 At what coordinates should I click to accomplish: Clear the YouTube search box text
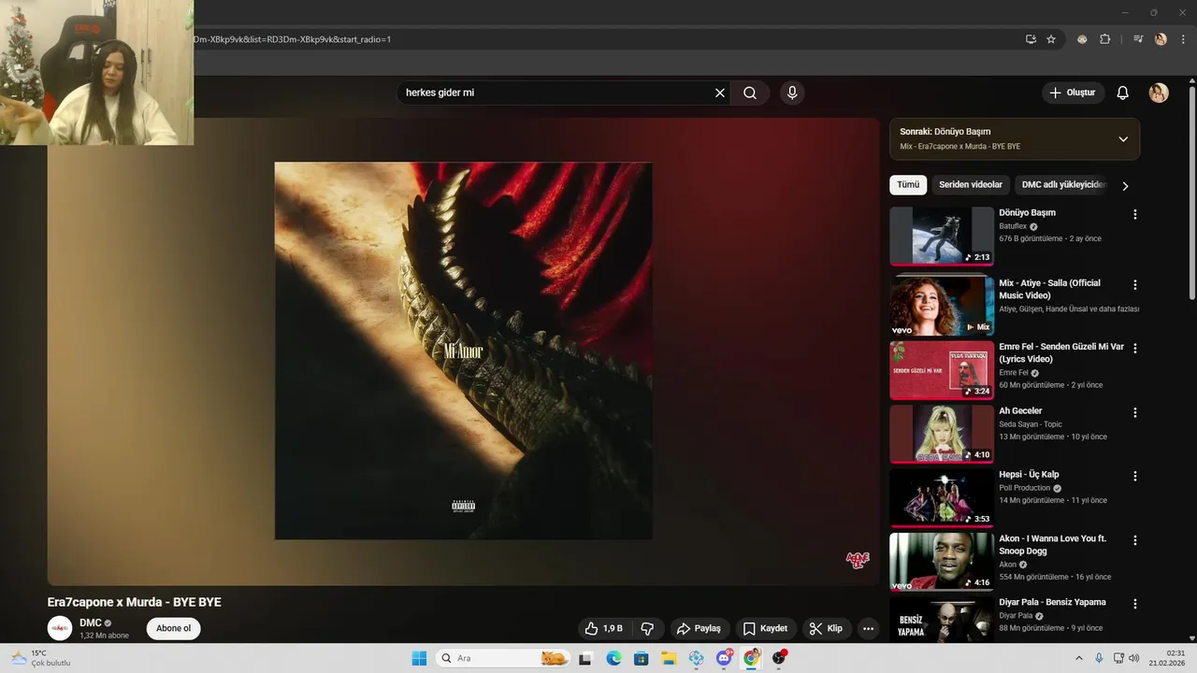point(720,93)
